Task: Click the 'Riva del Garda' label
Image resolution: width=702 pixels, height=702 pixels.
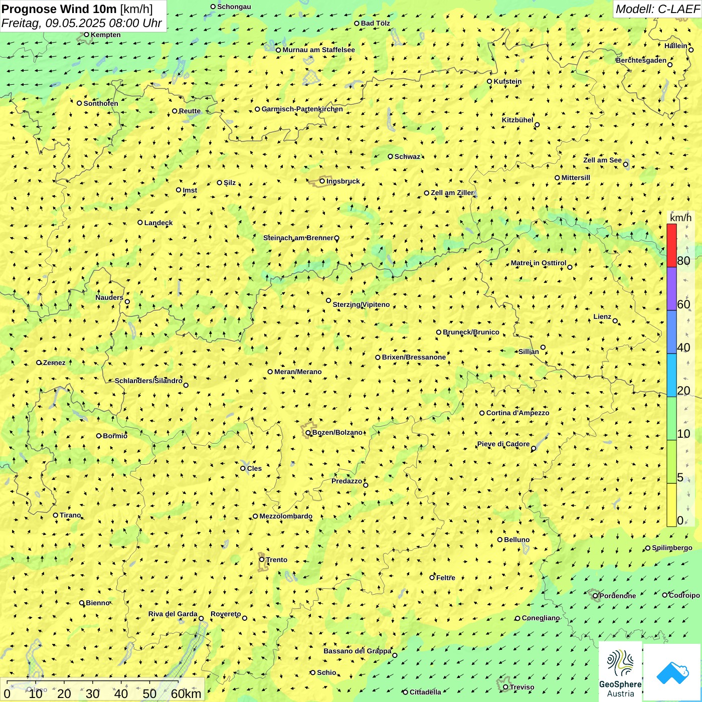Action: [x=172, y=614]
